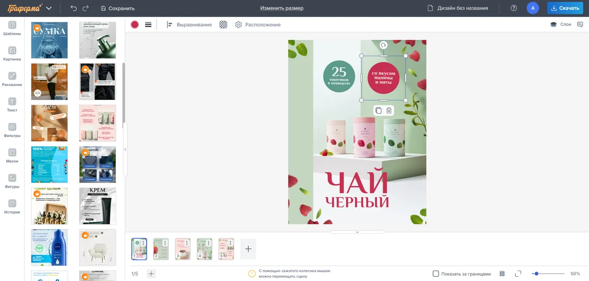Select the ЧАЙ headline text

[356, 181]
